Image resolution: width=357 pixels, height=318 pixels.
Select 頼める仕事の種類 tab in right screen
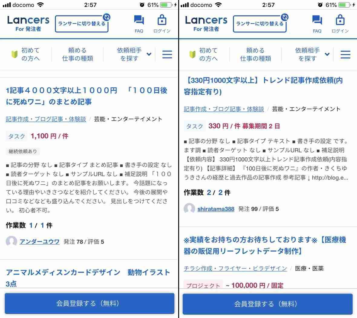[255, 54]
